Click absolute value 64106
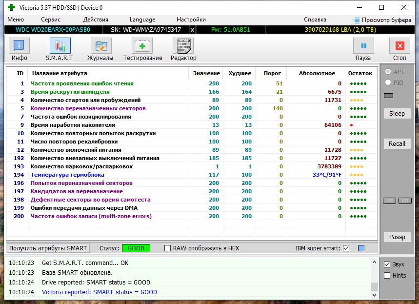Screen dimensions: 419x304 click(x=333, y=125)
